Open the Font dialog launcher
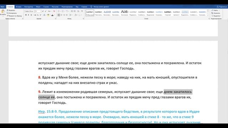228x128 pixels. (56, 19)
